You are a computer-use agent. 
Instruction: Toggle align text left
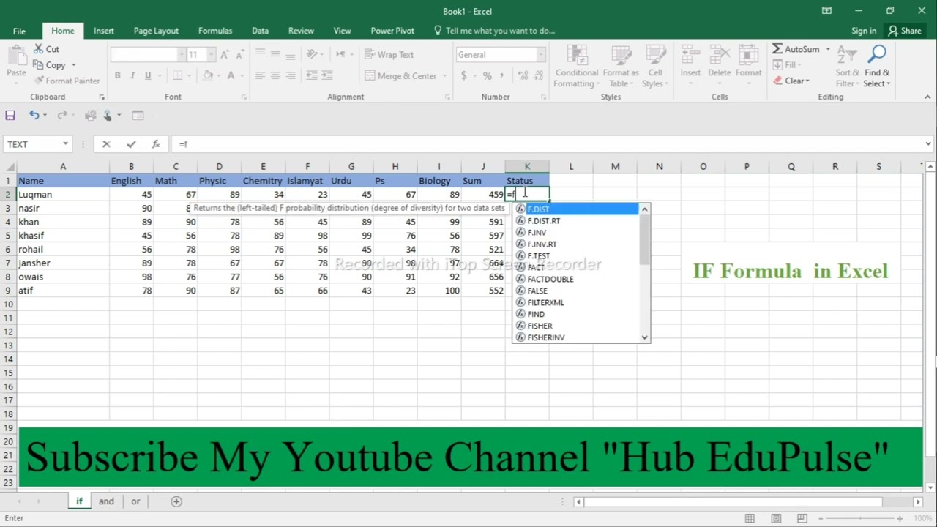[x=260, y=75]
